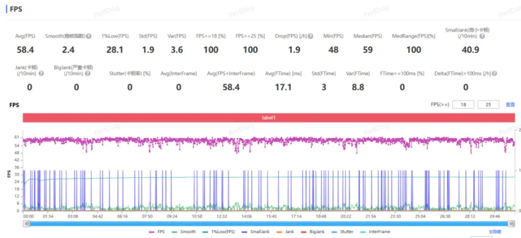Click FPS threshold field showing 25
The width and height of the screenshot is (521, 238).
tap(488, 105)
